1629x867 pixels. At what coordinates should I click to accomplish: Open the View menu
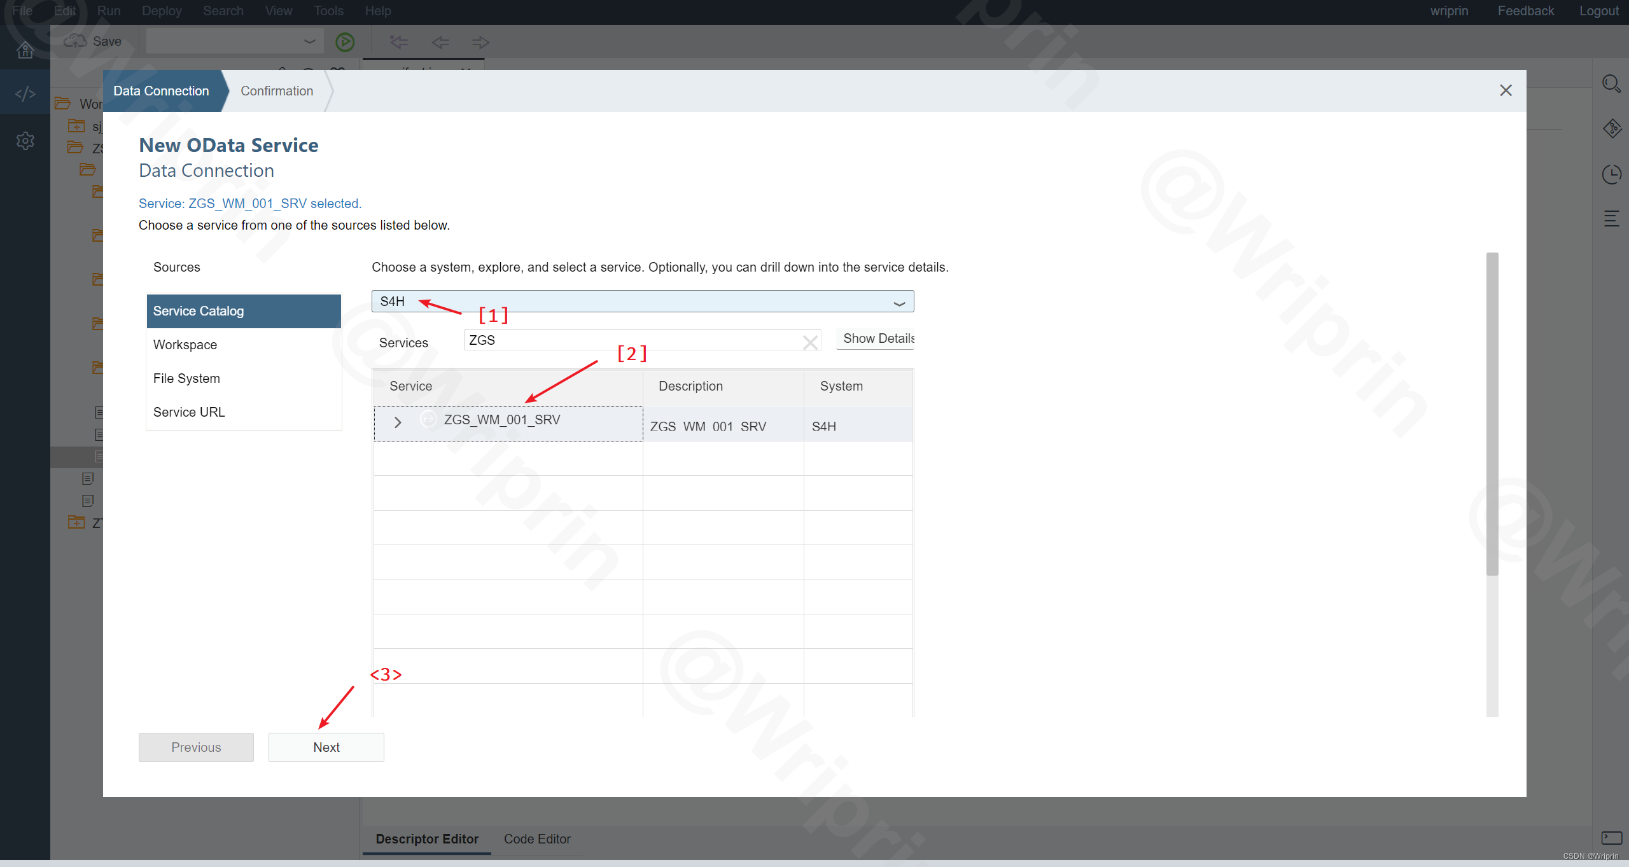(x=279, y=11)
